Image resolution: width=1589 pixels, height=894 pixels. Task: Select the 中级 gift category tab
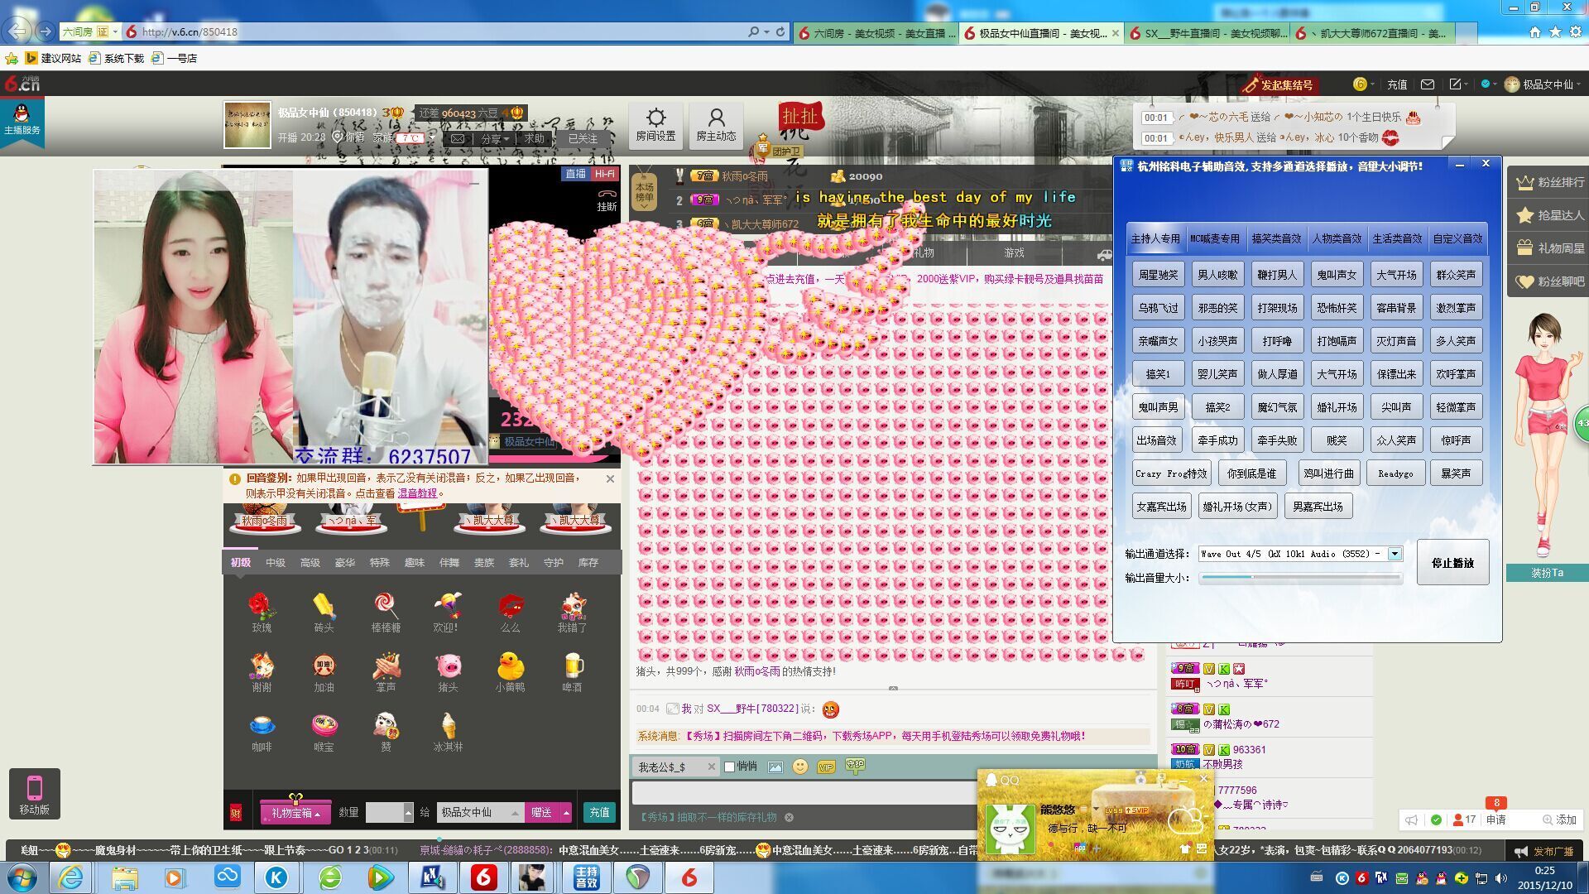276,563
